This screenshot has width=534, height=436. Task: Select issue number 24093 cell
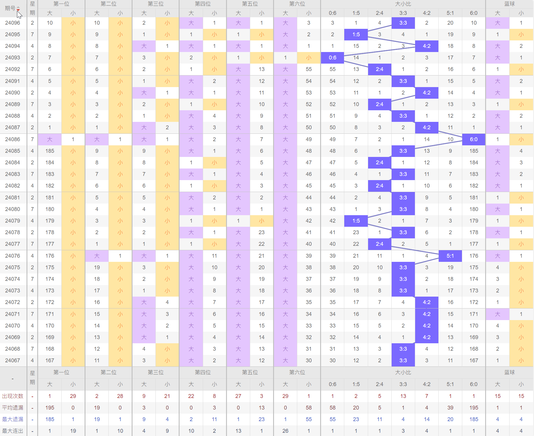13,58
